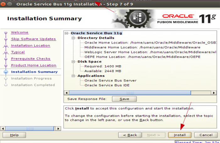220x143 pixels.
Task: Click the Install button
Action: point(179,135)
